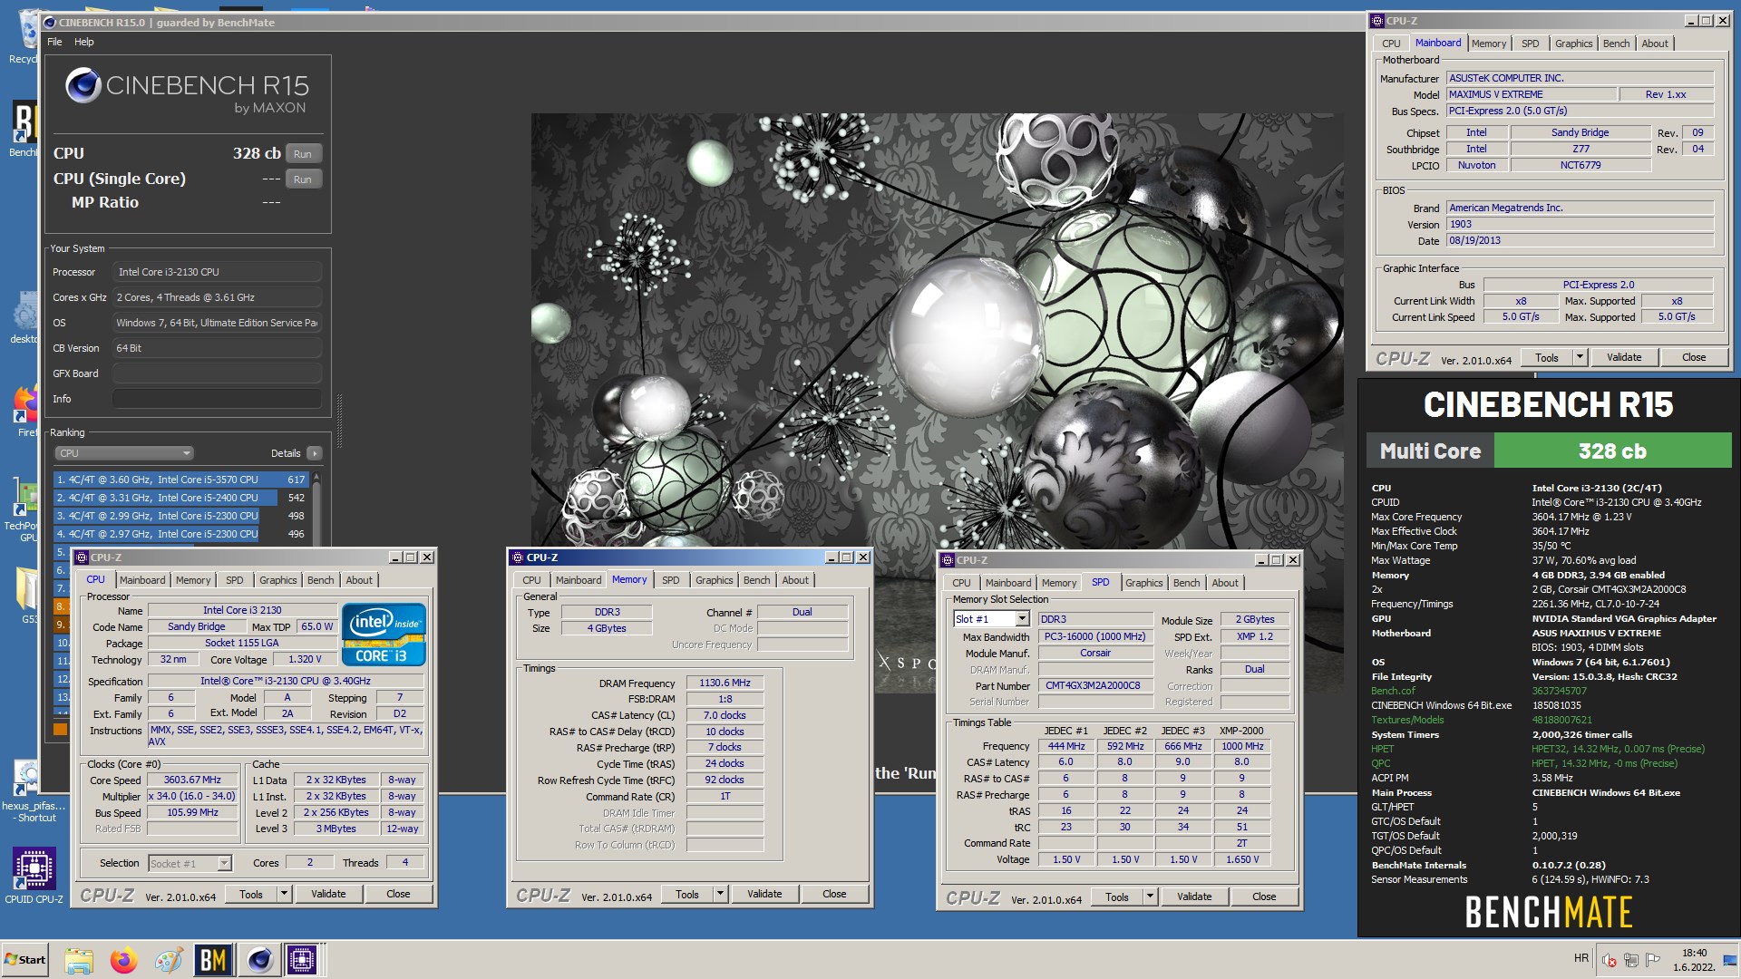
Task: Click the Mainboard CPU-Z window title icon
Action: [x=1377, y=21]
